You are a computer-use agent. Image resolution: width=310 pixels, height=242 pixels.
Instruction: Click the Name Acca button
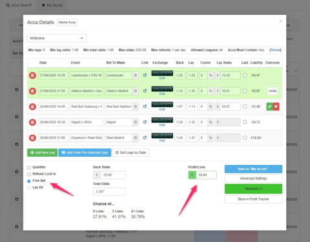click(x=67, y=22)
